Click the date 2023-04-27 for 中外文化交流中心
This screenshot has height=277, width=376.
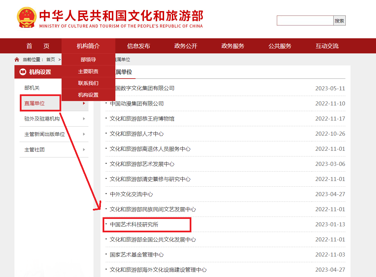(330, 194)
